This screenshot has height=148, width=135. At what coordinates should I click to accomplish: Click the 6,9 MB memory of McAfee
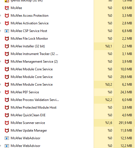click(127, 8)
